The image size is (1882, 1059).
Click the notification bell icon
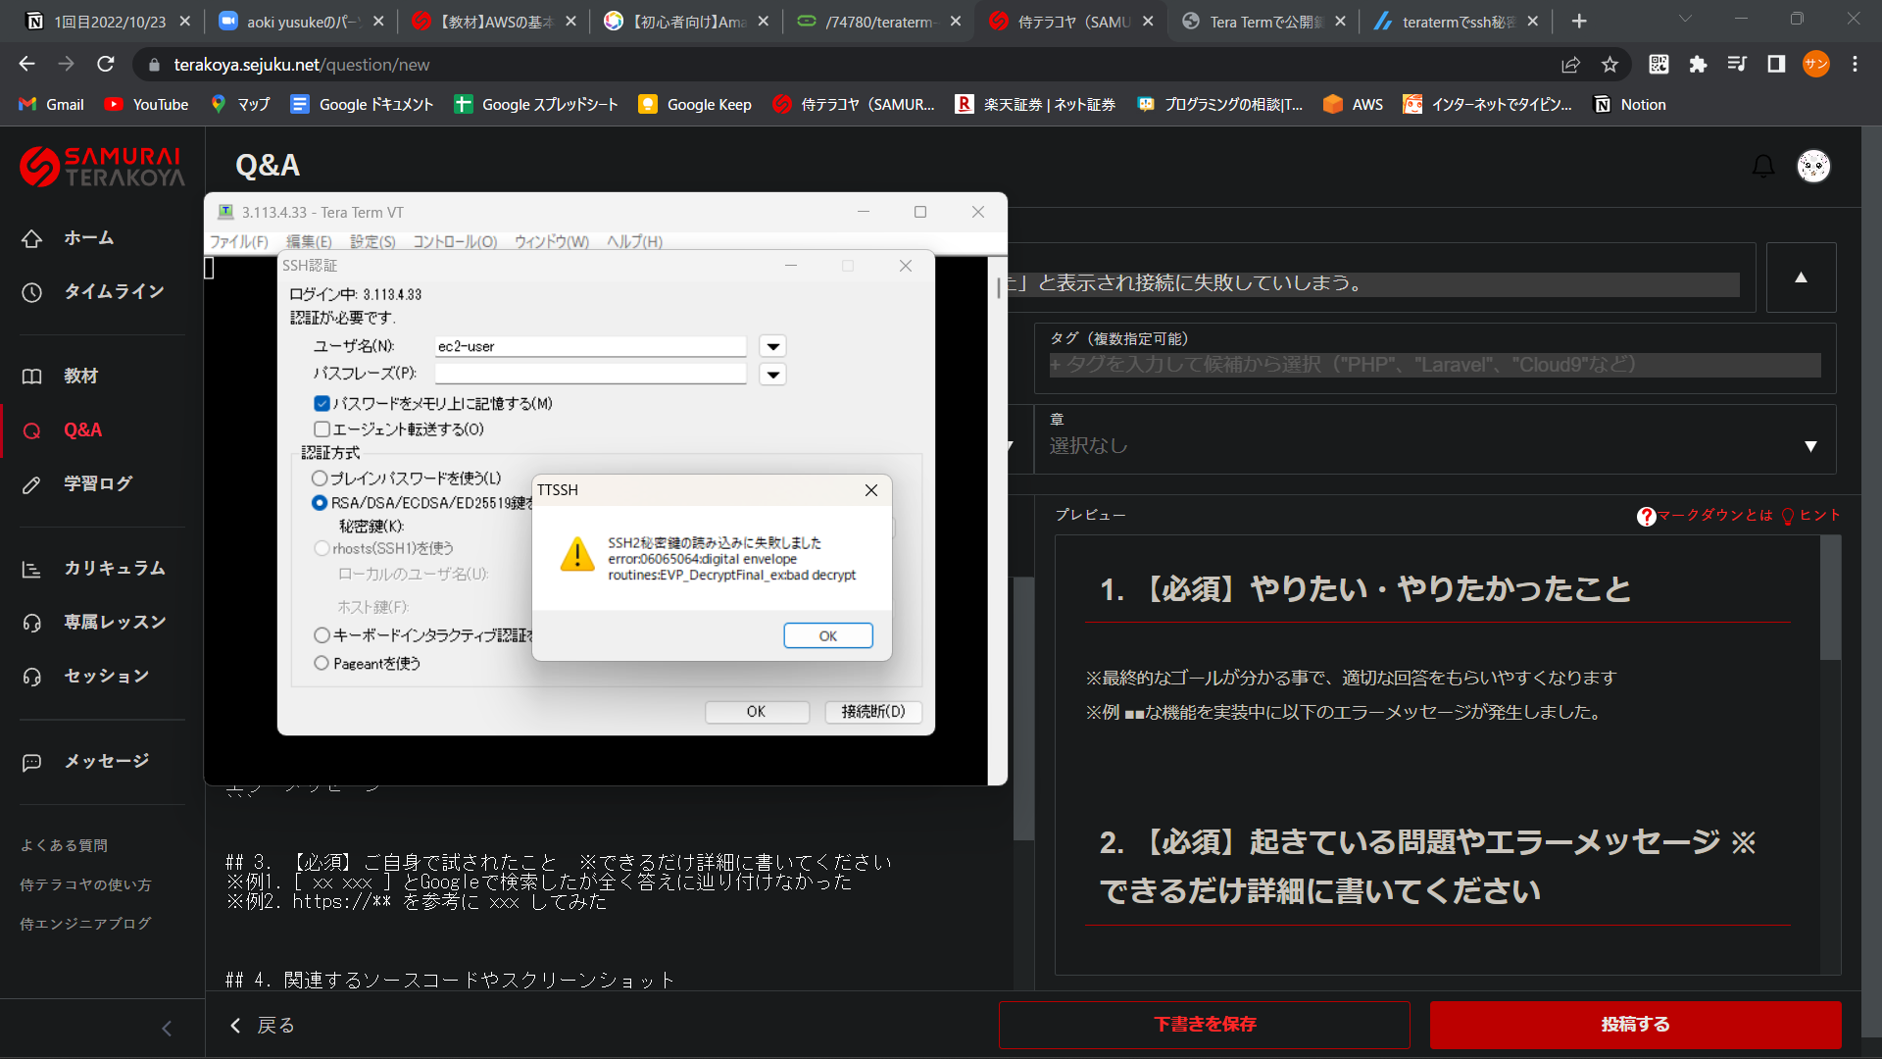[x=1762, y=167]
